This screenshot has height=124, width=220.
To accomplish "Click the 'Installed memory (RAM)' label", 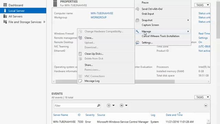I will tap(170, 71).
